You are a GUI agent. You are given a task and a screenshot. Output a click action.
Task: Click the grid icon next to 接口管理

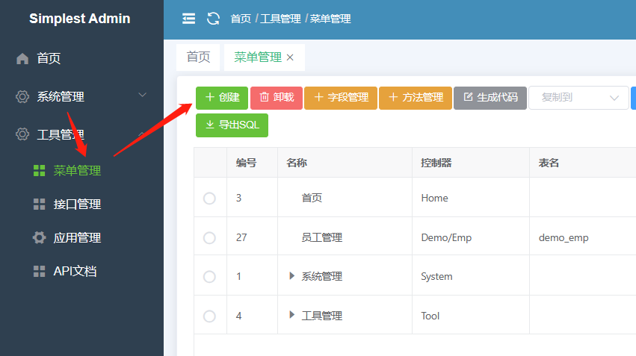pos(39,204)
